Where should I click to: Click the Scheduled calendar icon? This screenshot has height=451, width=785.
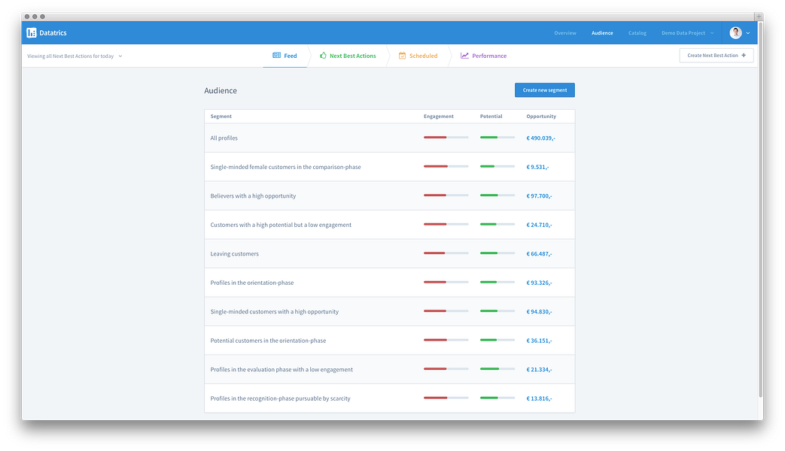click(402, 56)
